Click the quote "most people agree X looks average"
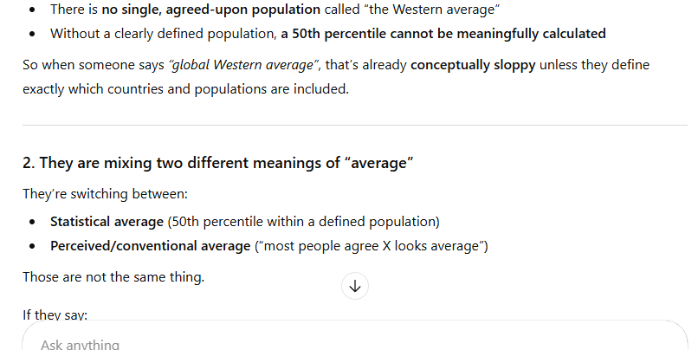698x350 pixels. point(372,246)
